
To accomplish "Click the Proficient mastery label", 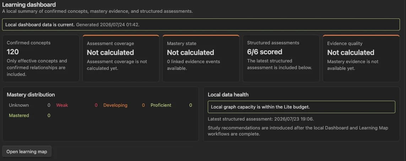I will [161, 105].
